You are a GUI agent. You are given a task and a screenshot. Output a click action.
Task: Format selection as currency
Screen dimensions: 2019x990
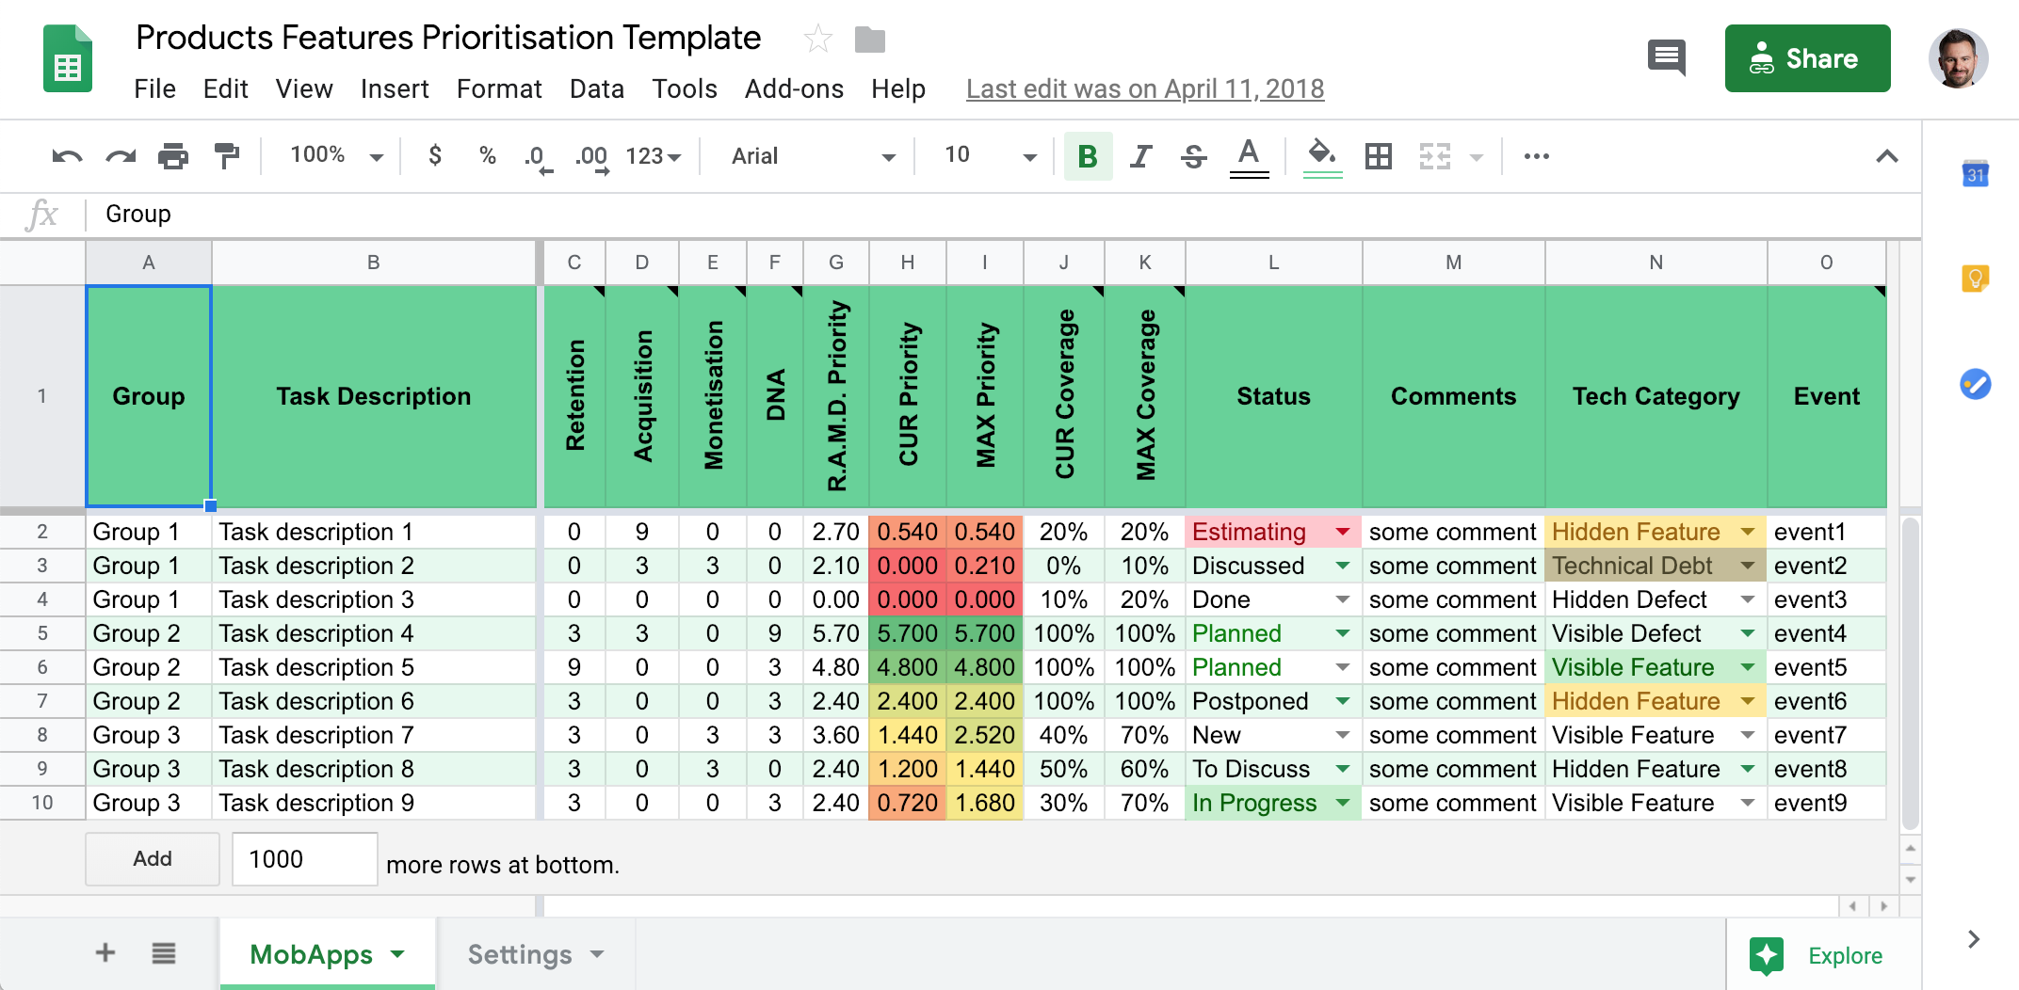tap(434, 156)
